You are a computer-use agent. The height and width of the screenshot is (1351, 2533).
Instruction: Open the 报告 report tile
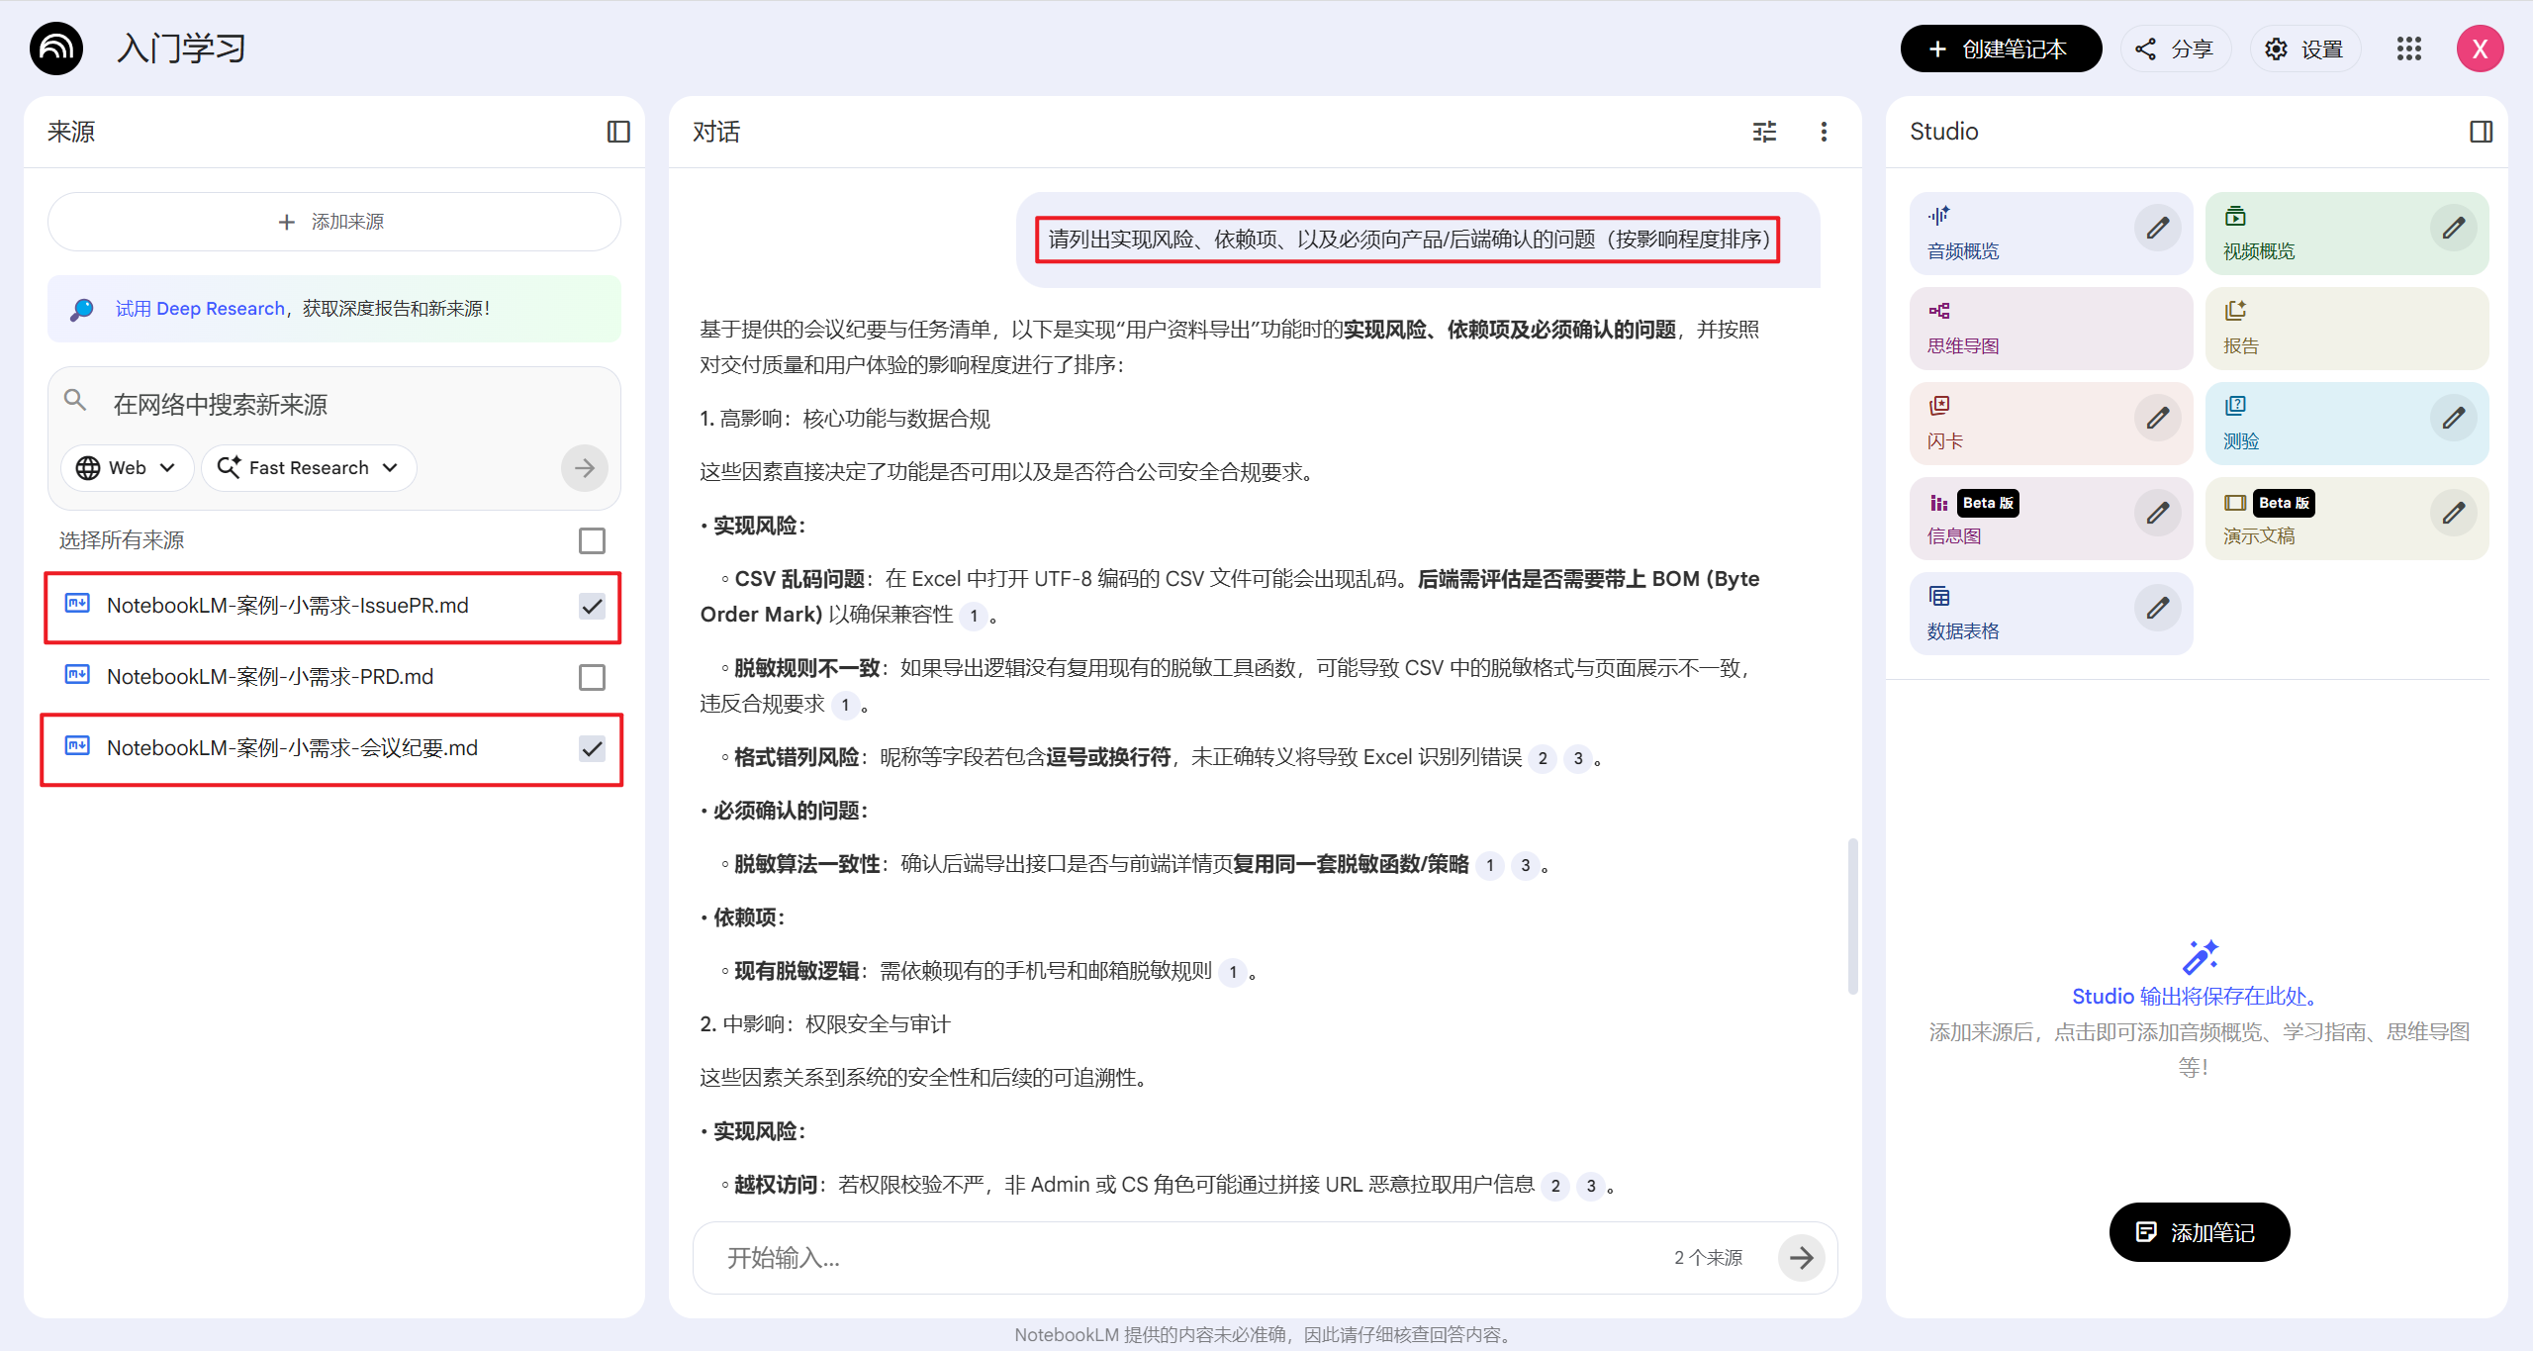[2345, 328]
